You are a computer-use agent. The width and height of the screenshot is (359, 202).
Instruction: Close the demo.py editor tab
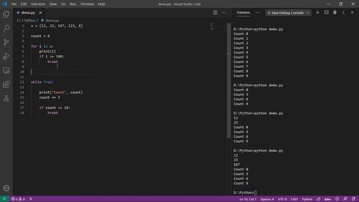tap(40, 12)
